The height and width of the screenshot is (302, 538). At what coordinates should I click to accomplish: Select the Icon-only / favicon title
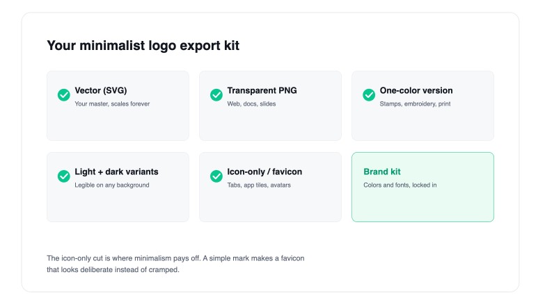click(x=264, y=171)
